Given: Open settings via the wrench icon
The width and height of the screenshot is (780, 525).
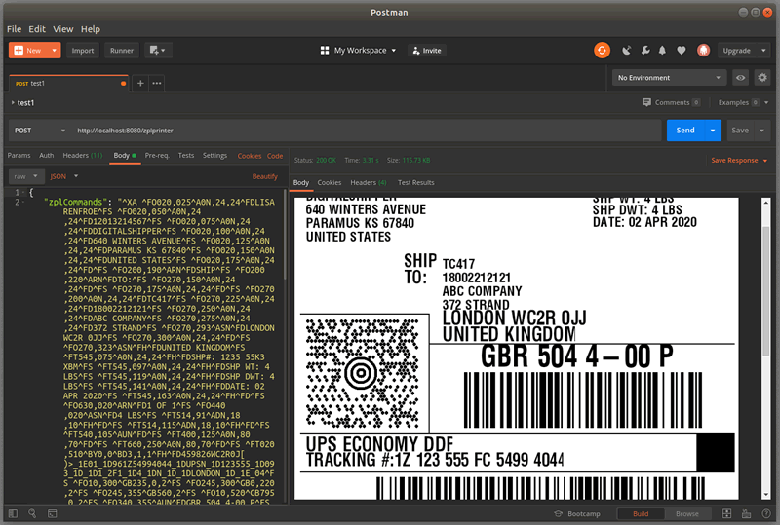Looking at the screenshot, I should point(644,50).
